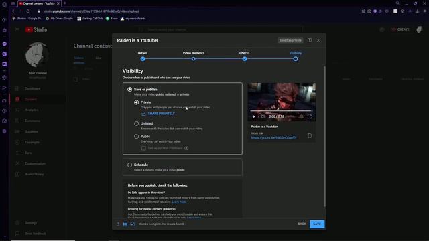Go back in the browser
The image size is (429, 241).
click(x=13, y=11)
